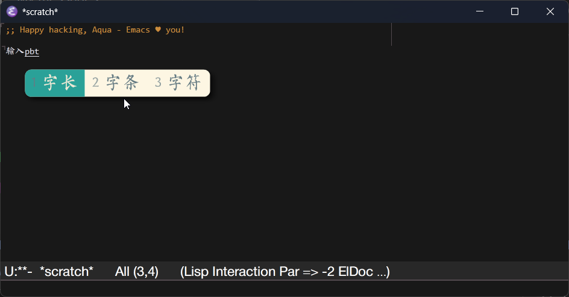Click the => indicator in the mode line
This screenshot has height=297, width=569.
pyautogui.click(x=310, y=272)
